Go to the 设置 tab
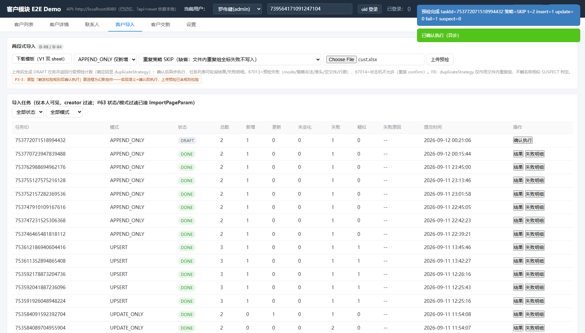Viewport: 585px width, 333px height. point(191,24)
